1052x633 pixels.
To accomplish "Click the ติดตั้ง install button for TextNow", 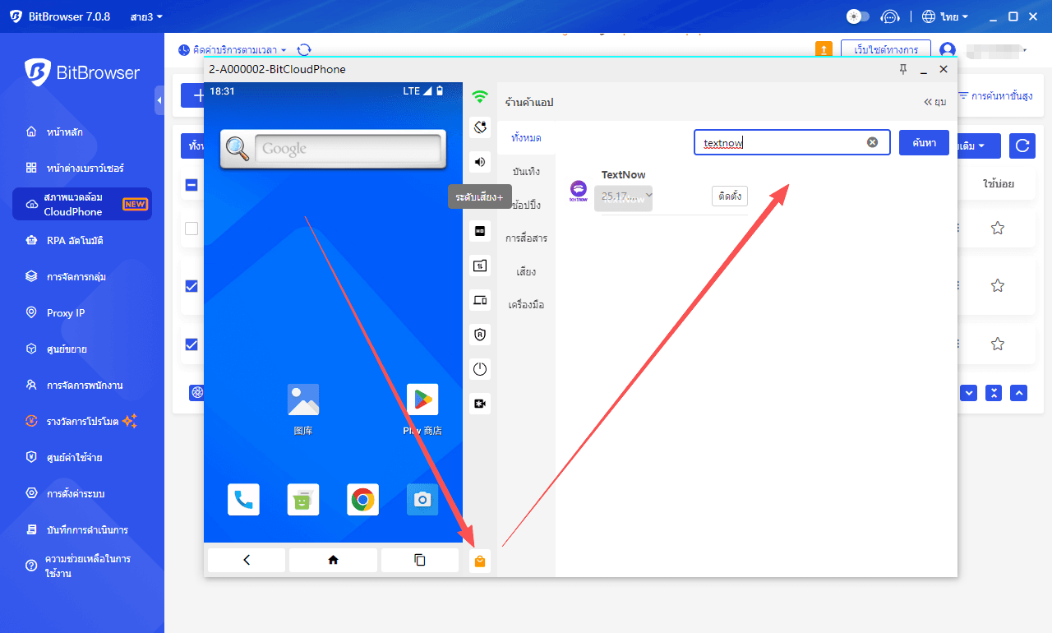I will point(729,196).
